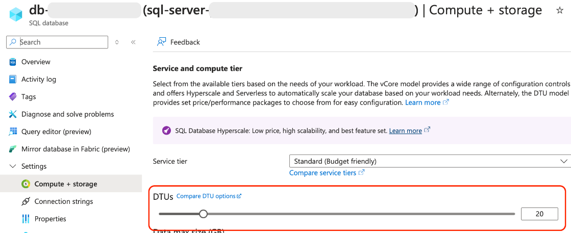Click the Activity log icon
The width and height of the screenshot is (571, 233).
coord(13,80)
